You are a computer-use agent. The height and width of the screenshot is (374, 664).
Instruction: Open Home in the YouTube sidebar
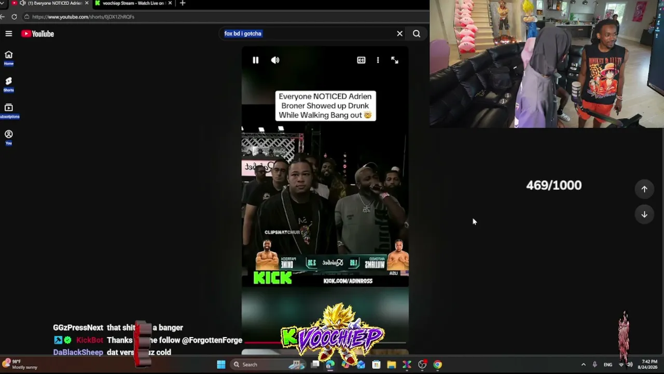click(x=9, y=58)
